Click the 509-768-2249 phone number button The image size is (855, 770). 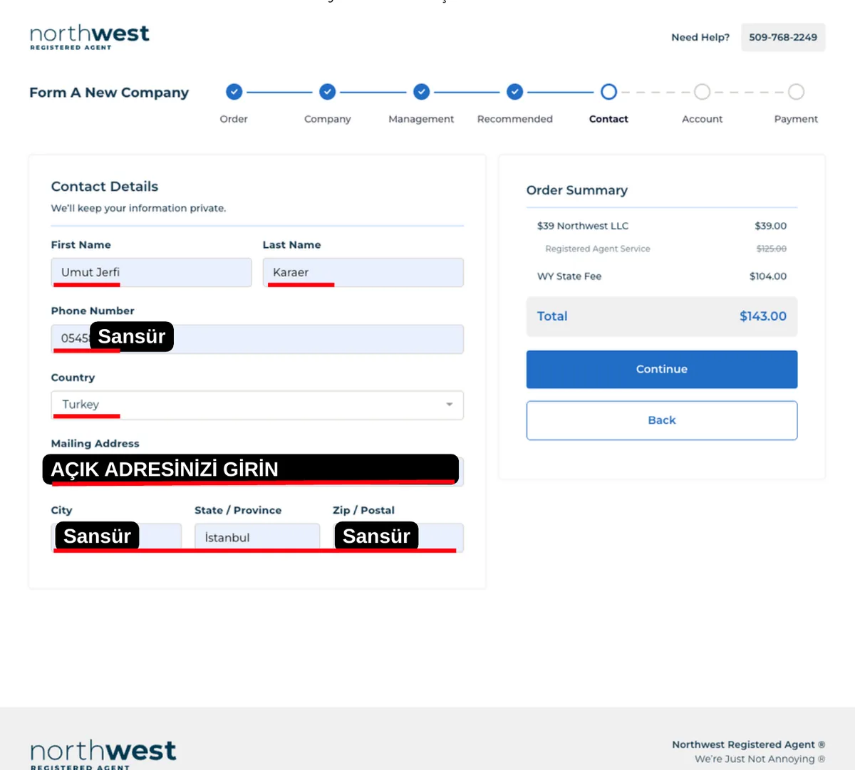coord(783,37)
